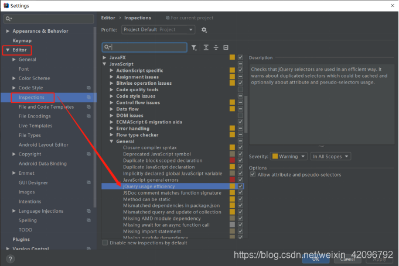
Task: Click the Editor breadcrumb link
Action: point(108,18)
